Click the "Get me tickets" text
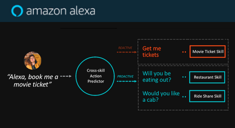 pos(152,52)
